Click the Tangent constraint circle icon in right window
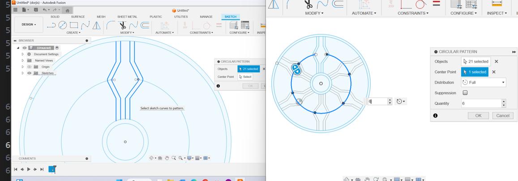The width and height of the screenshot is (518, 181). click(x=420, y=4)
